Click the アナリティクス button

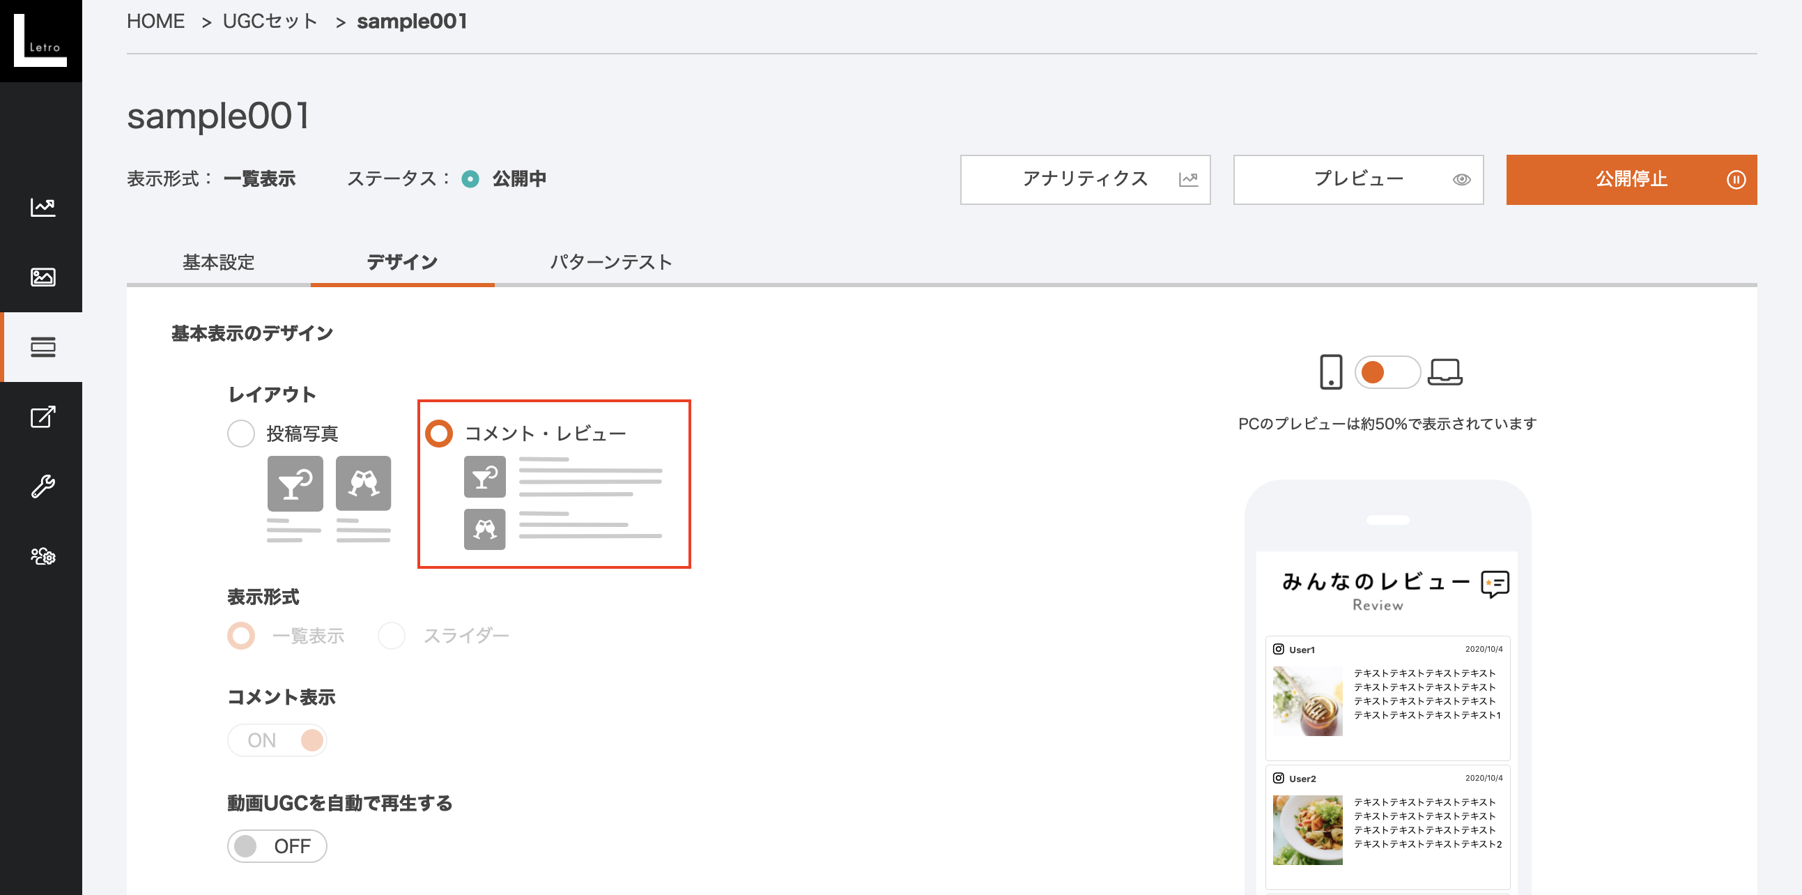1085,179
